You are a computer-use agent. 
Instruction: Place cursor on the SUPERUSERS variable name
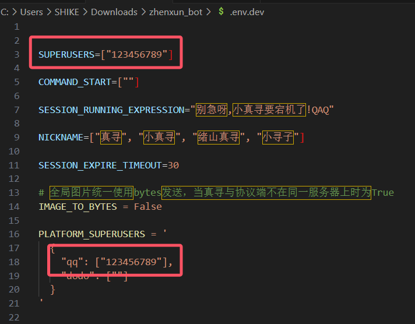coord(64,54)
